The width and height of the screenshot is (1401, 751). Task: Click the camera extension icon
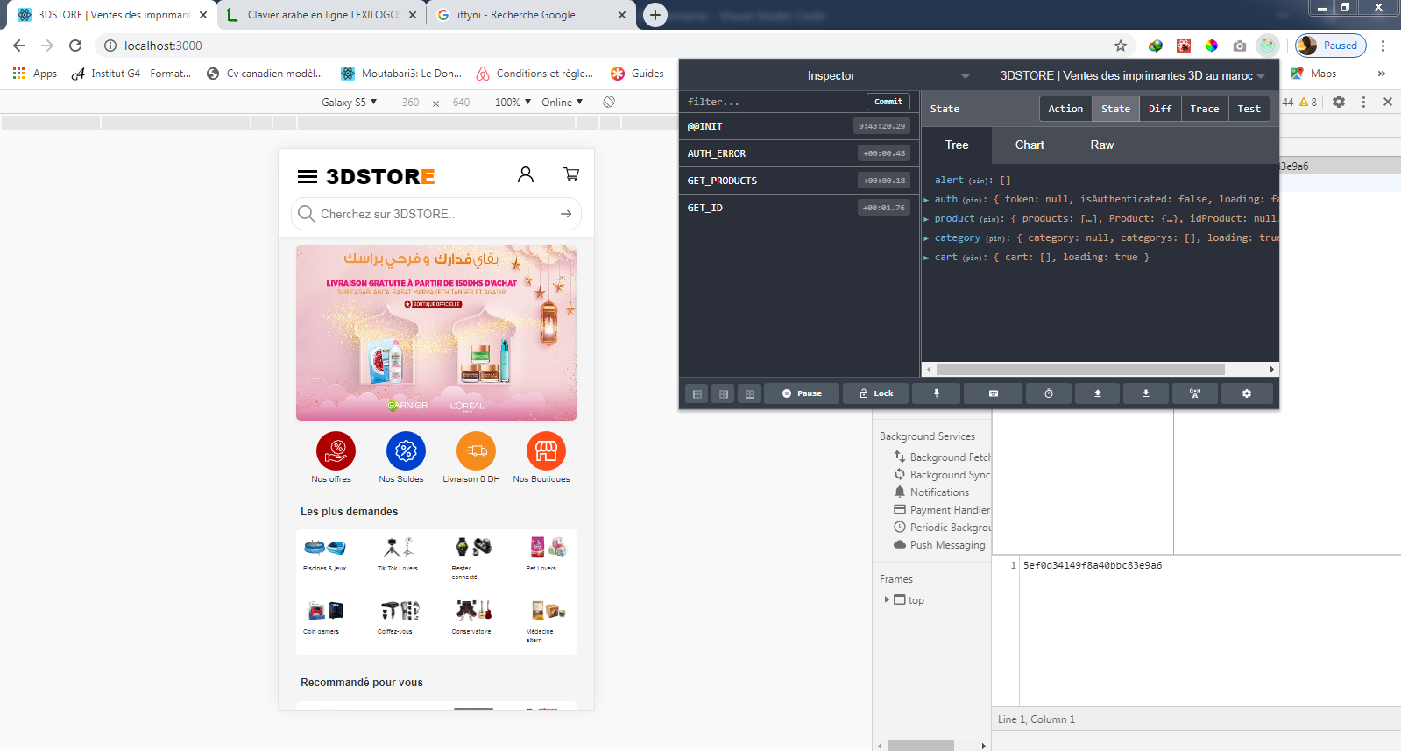[1240, 46]
